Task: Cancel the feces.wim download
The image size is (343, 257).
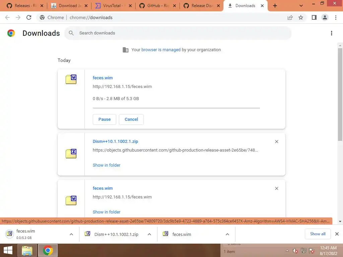Action: (x=131, y=119)
